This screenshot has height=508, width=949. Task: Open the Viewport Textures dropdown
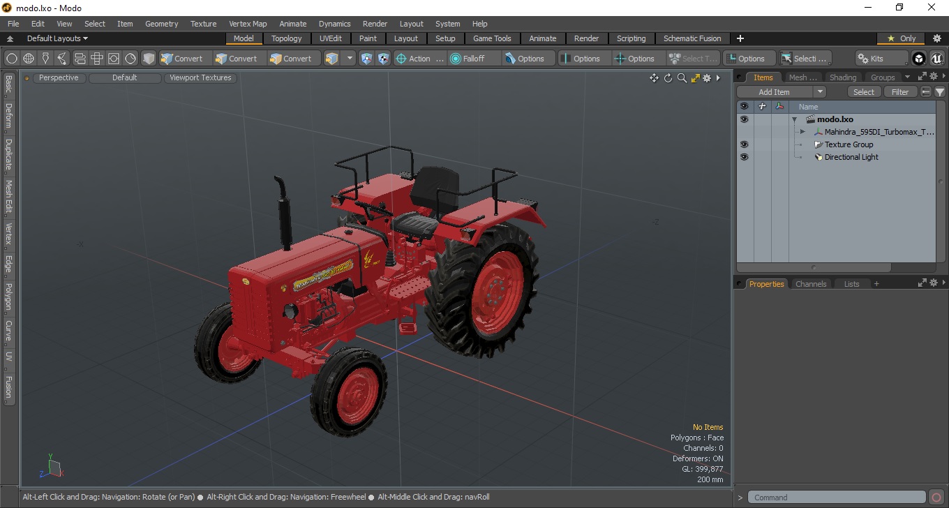point(200,78)
